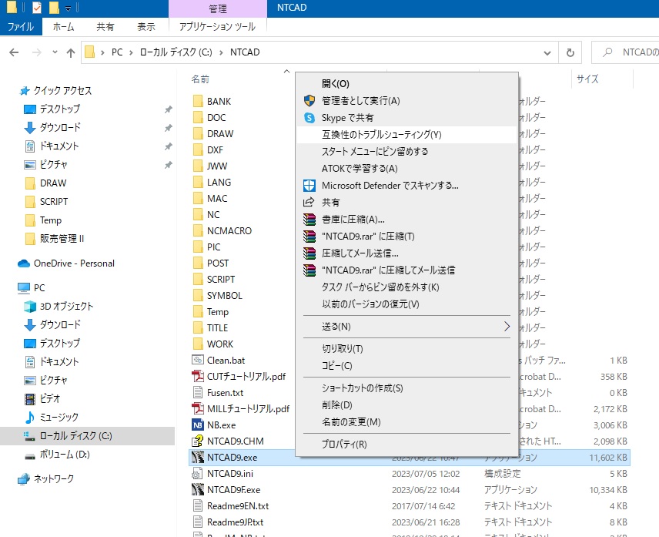Image resolution: width=659 pixels, height=537 pixels.
Task: Sort by the 名前 column header
Action: (200, 79)
